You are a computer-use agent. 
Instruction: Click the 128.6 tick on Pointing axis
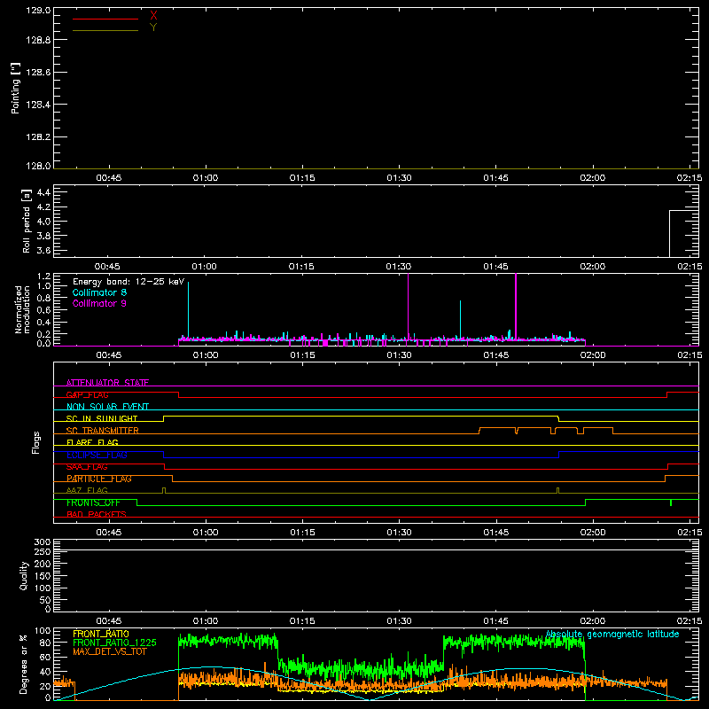pyautogui.click(x=38, y=73)
